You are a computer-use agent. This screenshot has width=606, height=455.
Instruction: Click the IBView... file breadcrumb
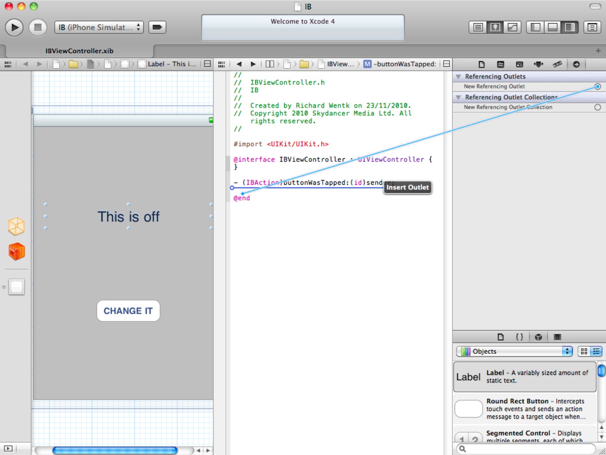pos(336,64)
